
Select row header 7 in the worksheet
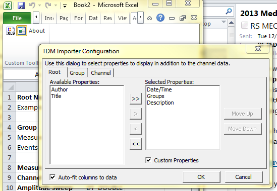coord(10,157)
